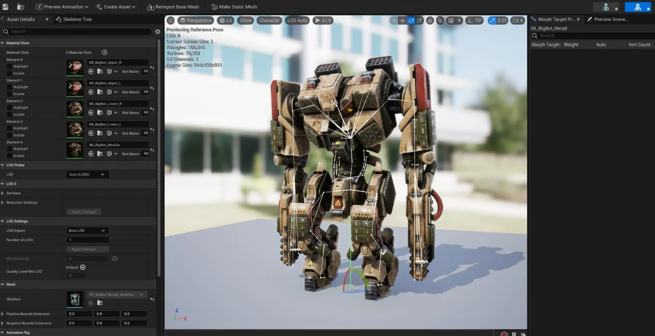Select the Translate gizmo tool
This screenshot has width=655, height=336.
402,20
